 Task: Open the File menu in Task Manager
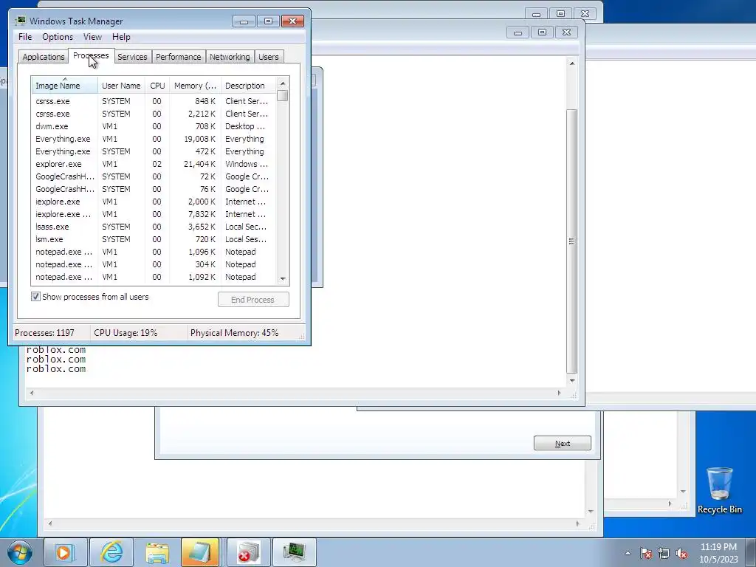(25, 37)
